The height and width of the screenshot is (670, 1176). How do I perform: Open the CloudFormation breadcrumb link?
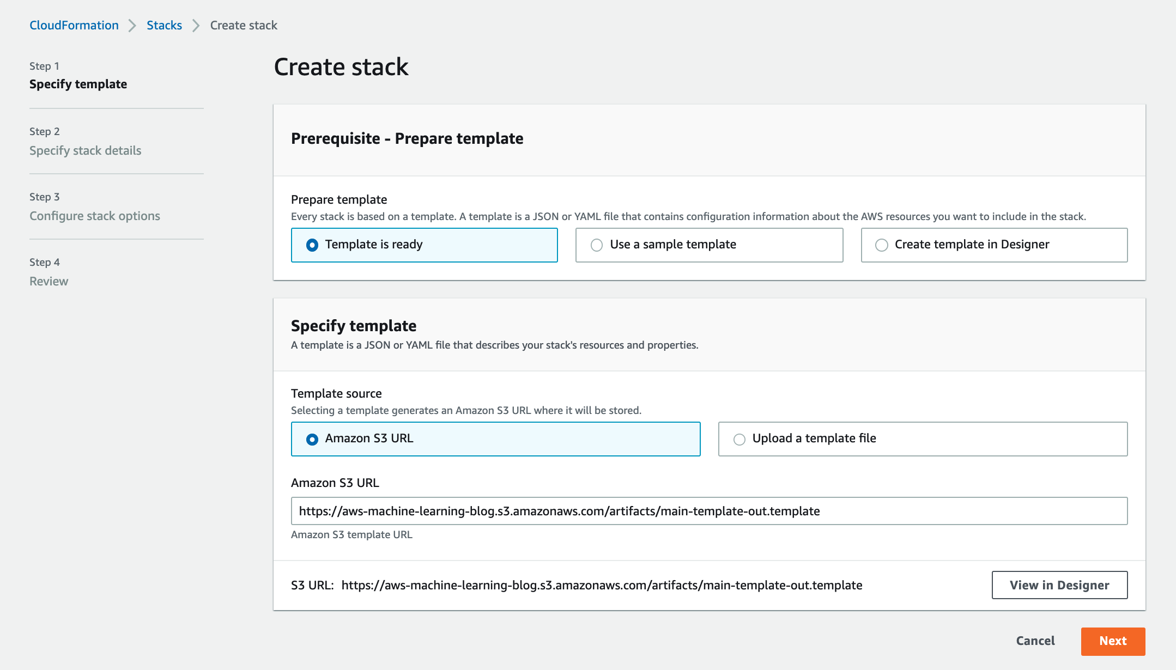click(x=74, y=26)
